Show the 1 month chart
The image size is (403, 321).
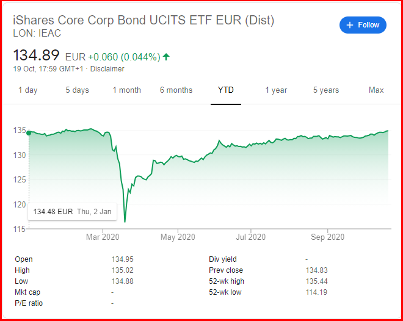[x=126, y=90]
